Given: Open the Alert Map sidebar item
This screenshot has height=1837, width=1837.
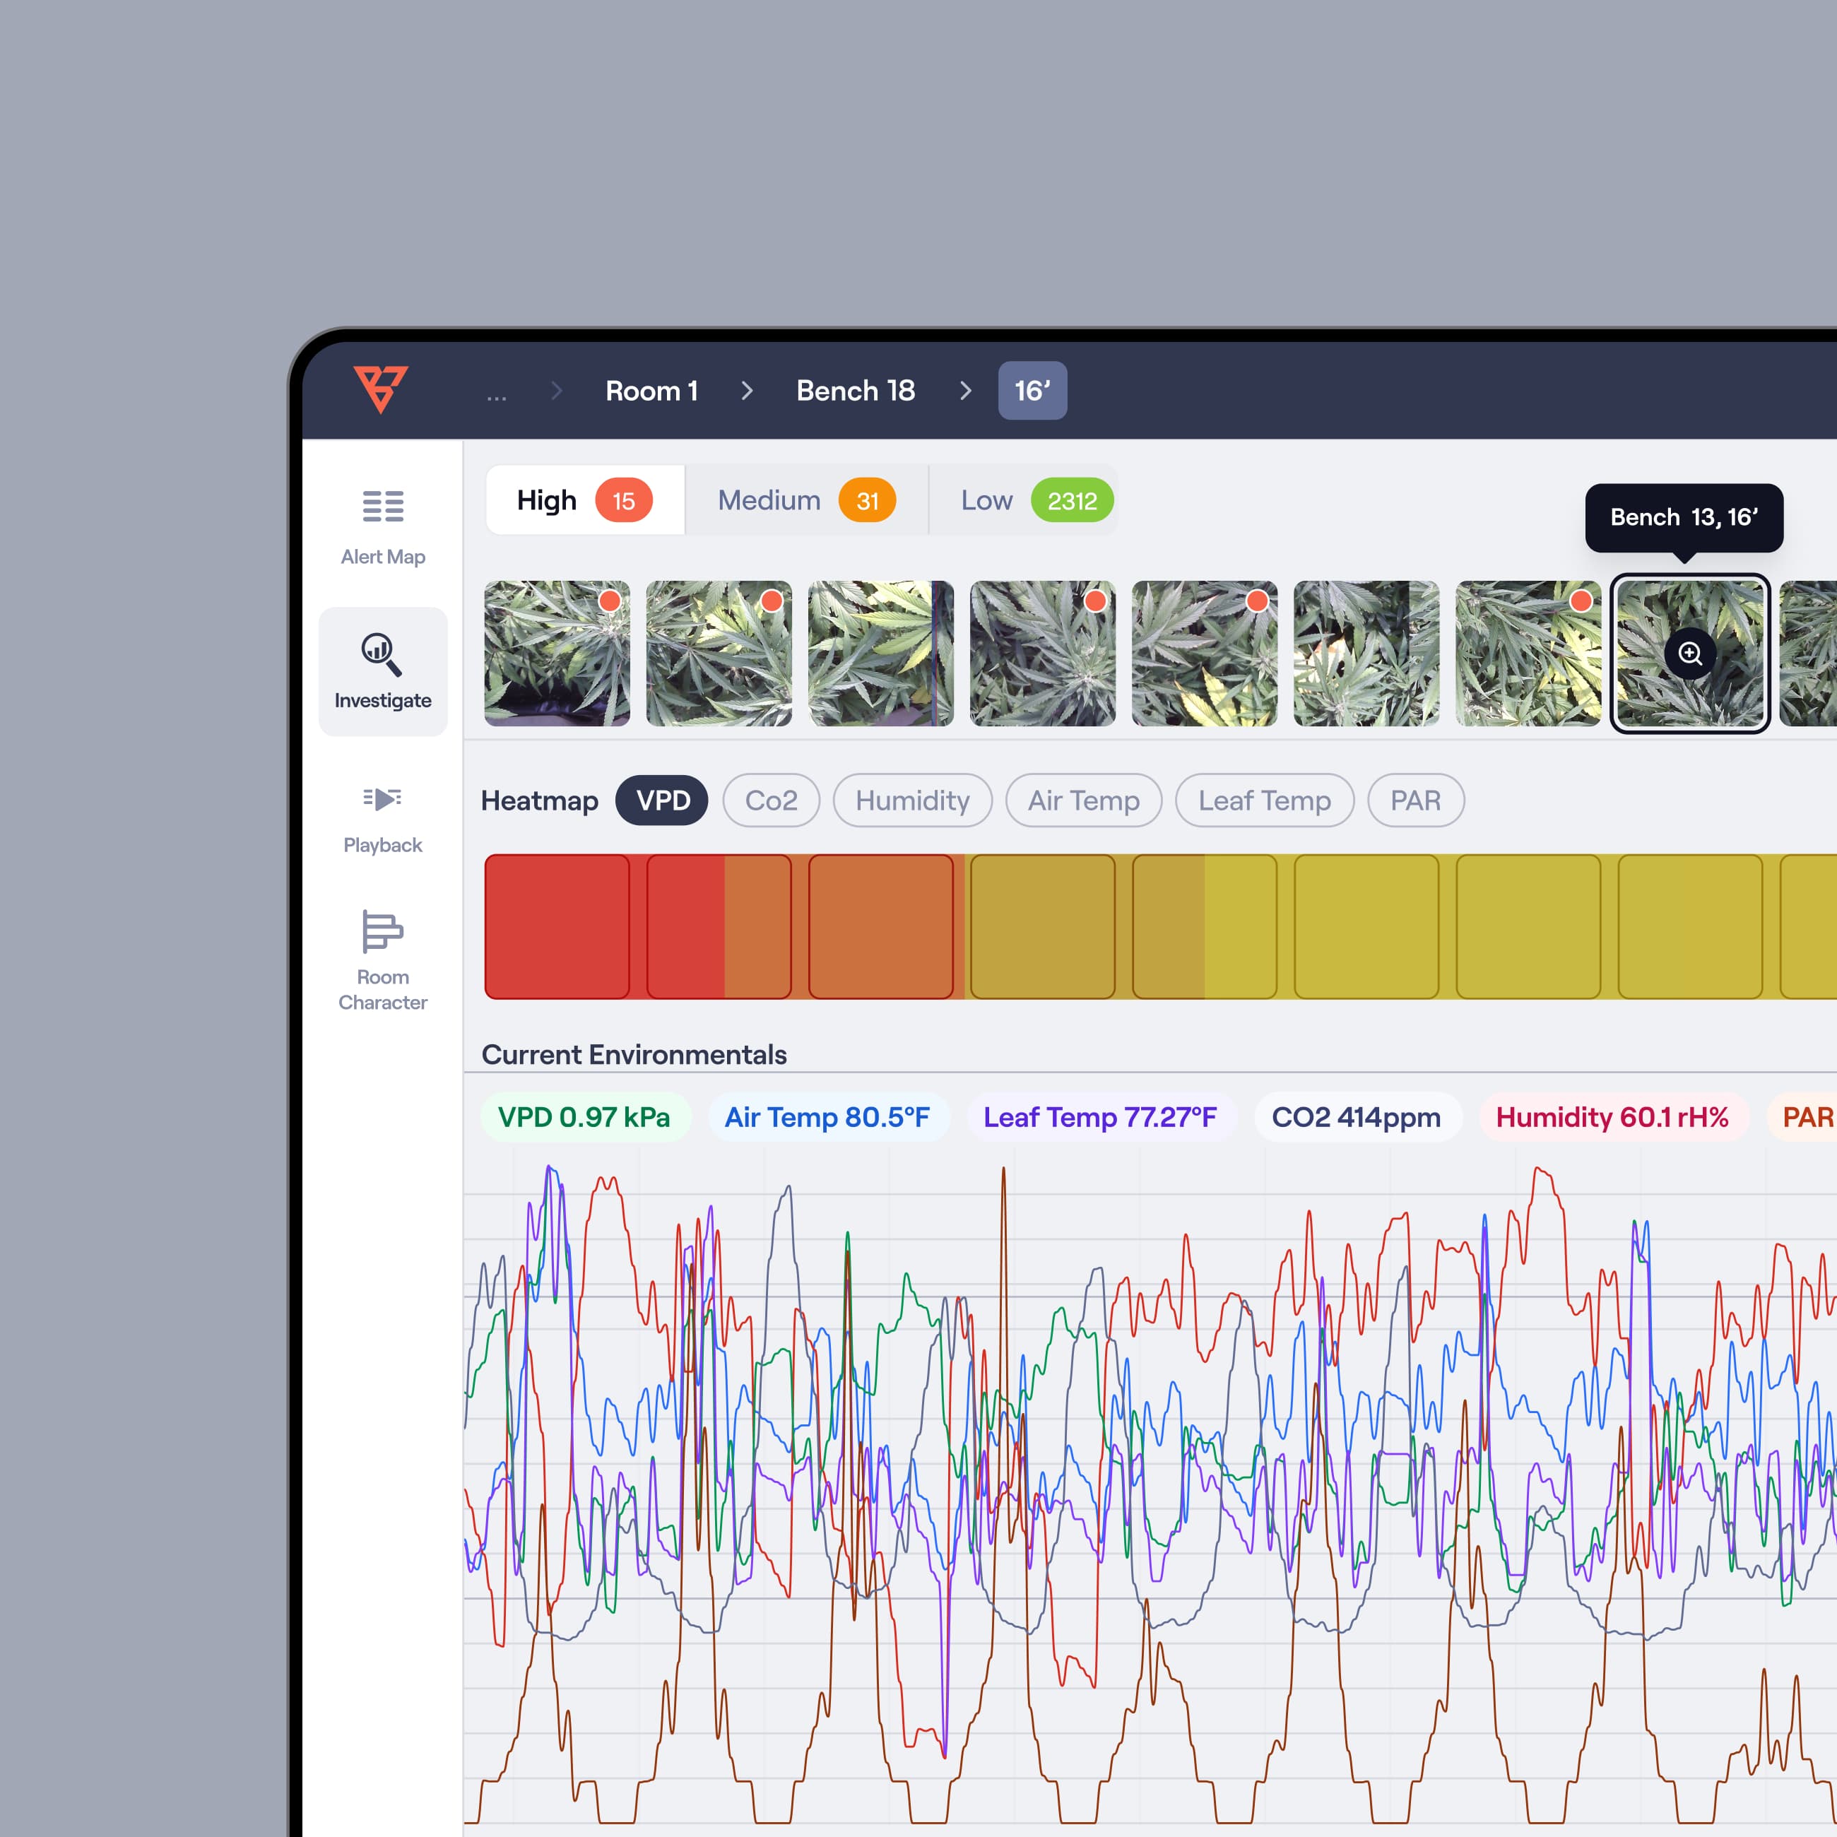Looking at the screenshot, I should point(383,528).
